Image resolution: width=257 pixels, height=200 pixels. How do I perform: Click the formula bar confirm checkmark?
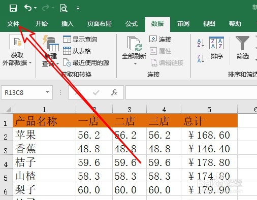point(96,92)
